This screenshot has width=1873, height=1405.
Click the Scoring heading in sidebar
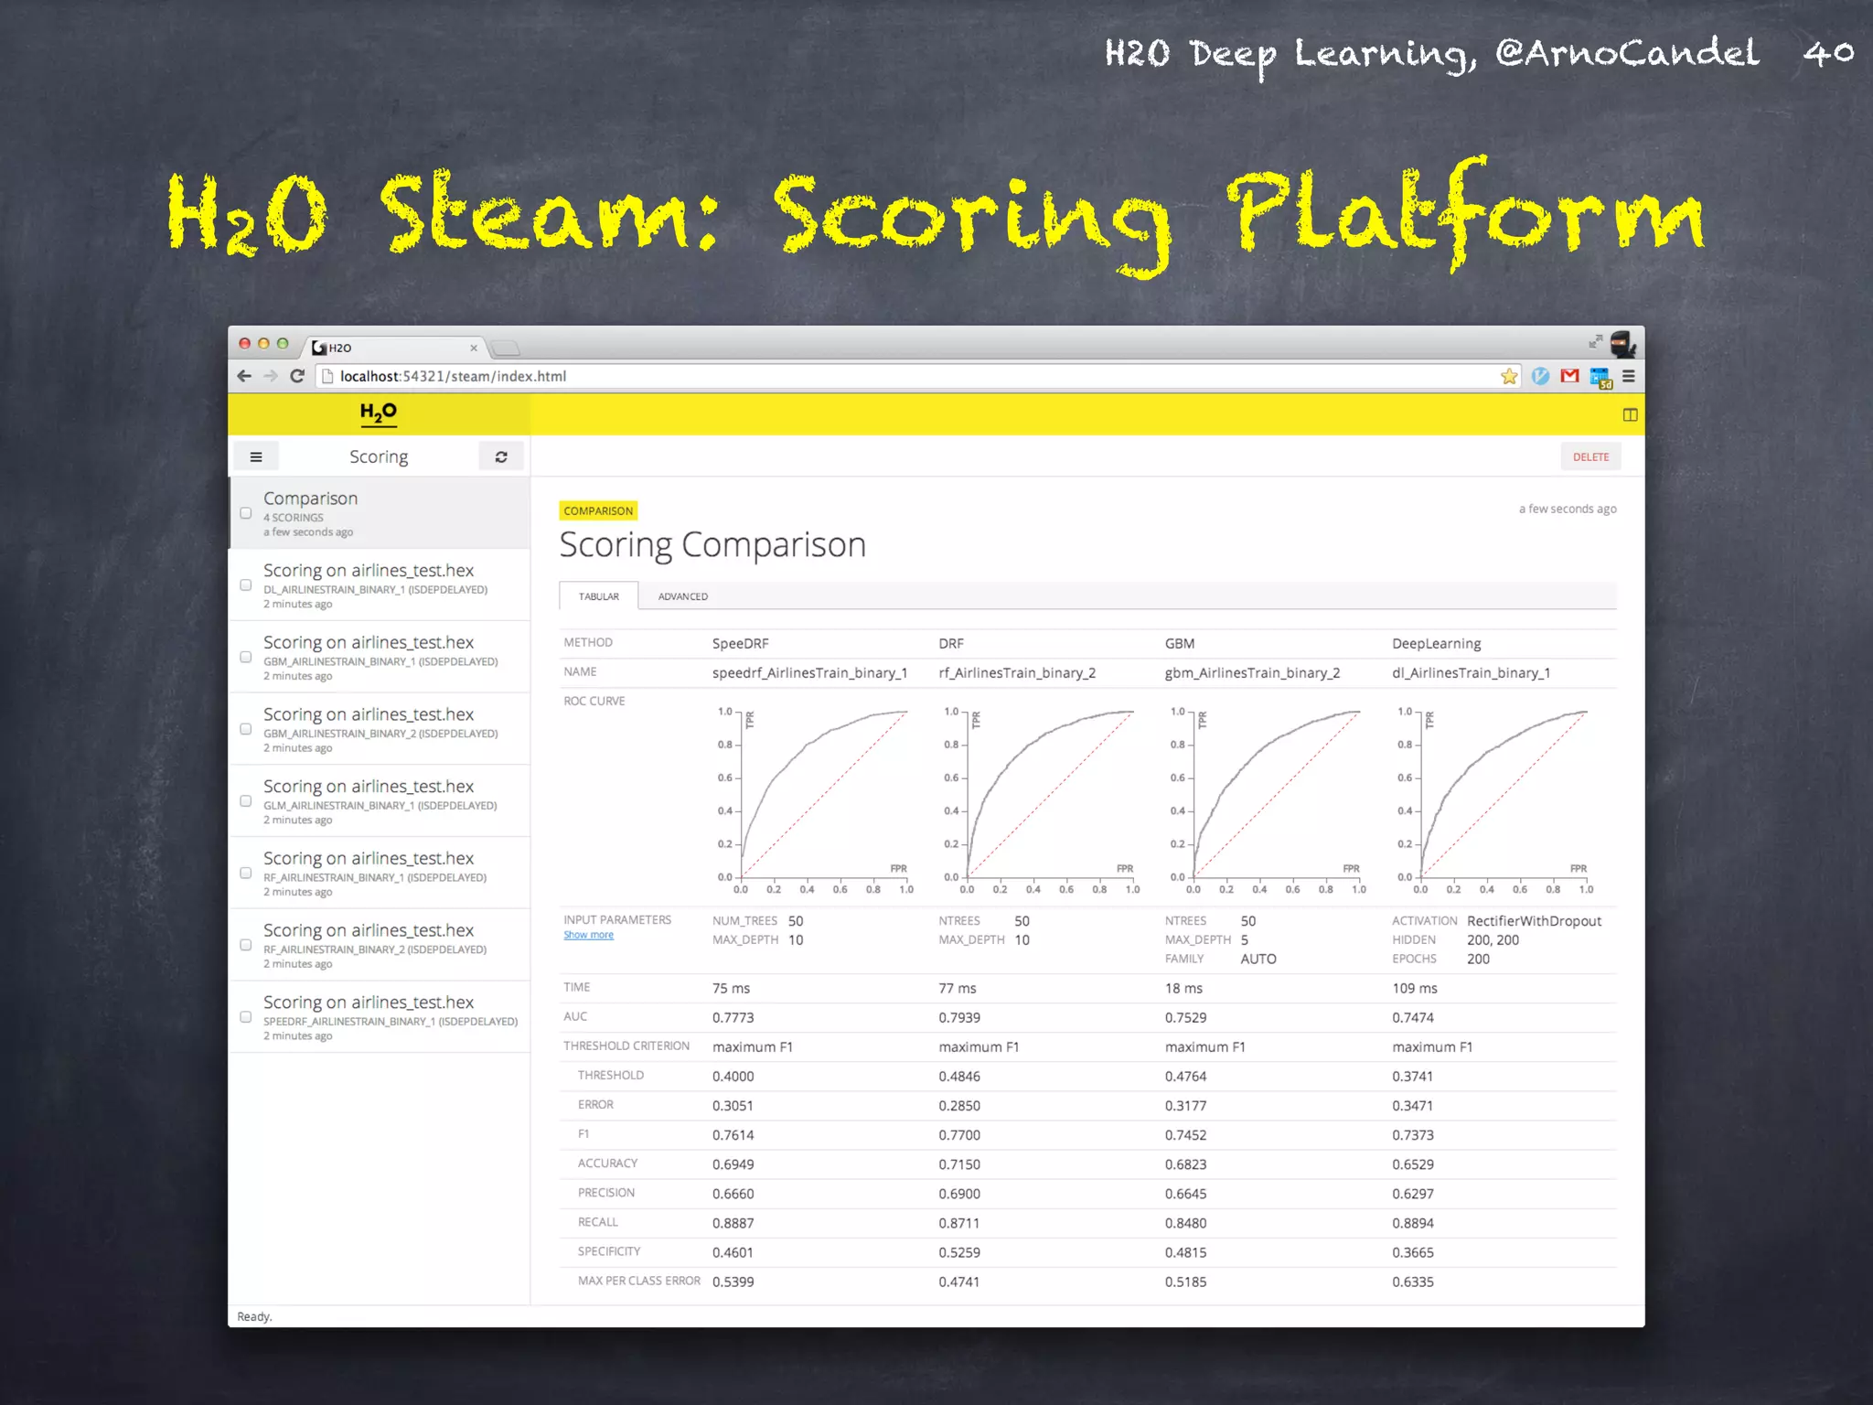[379, 456]
